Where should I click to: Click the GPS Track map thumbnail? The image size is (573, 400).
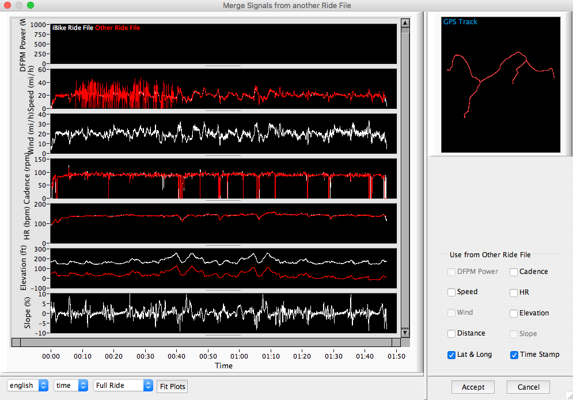coord(500,85)
